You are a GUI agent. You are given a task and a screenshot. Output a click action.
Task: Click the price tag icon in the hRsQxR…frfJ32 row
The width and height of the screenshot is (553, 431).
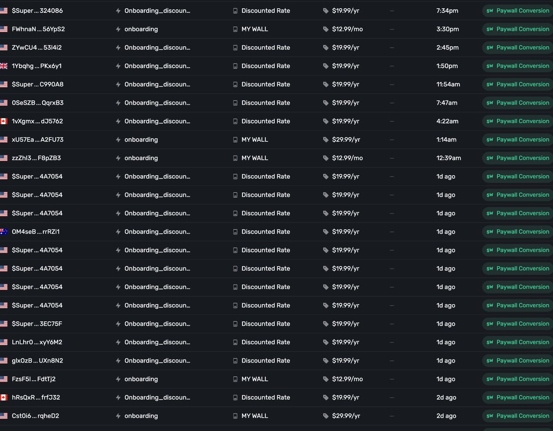click(x=326, y=397)
